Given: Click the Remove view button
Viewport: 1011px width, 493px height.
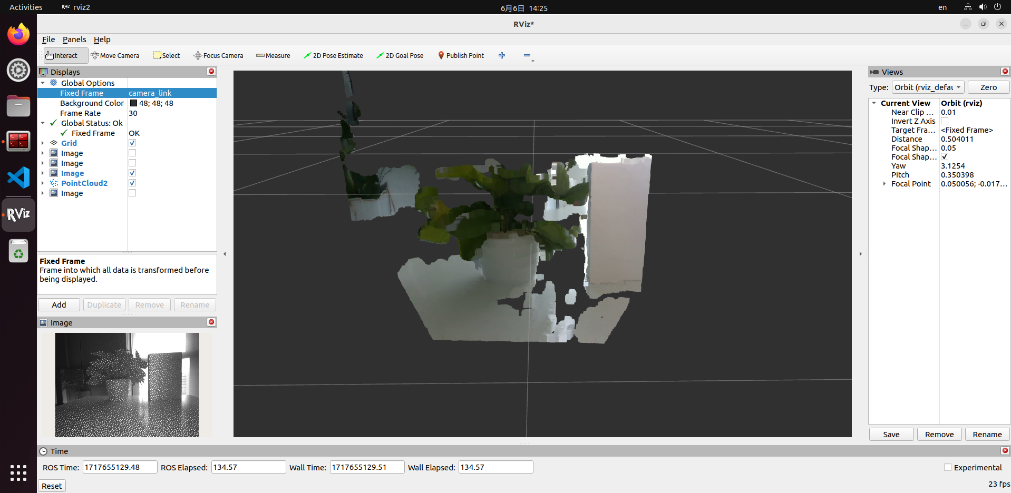Looking at the screenshot, I should (939, 434).
